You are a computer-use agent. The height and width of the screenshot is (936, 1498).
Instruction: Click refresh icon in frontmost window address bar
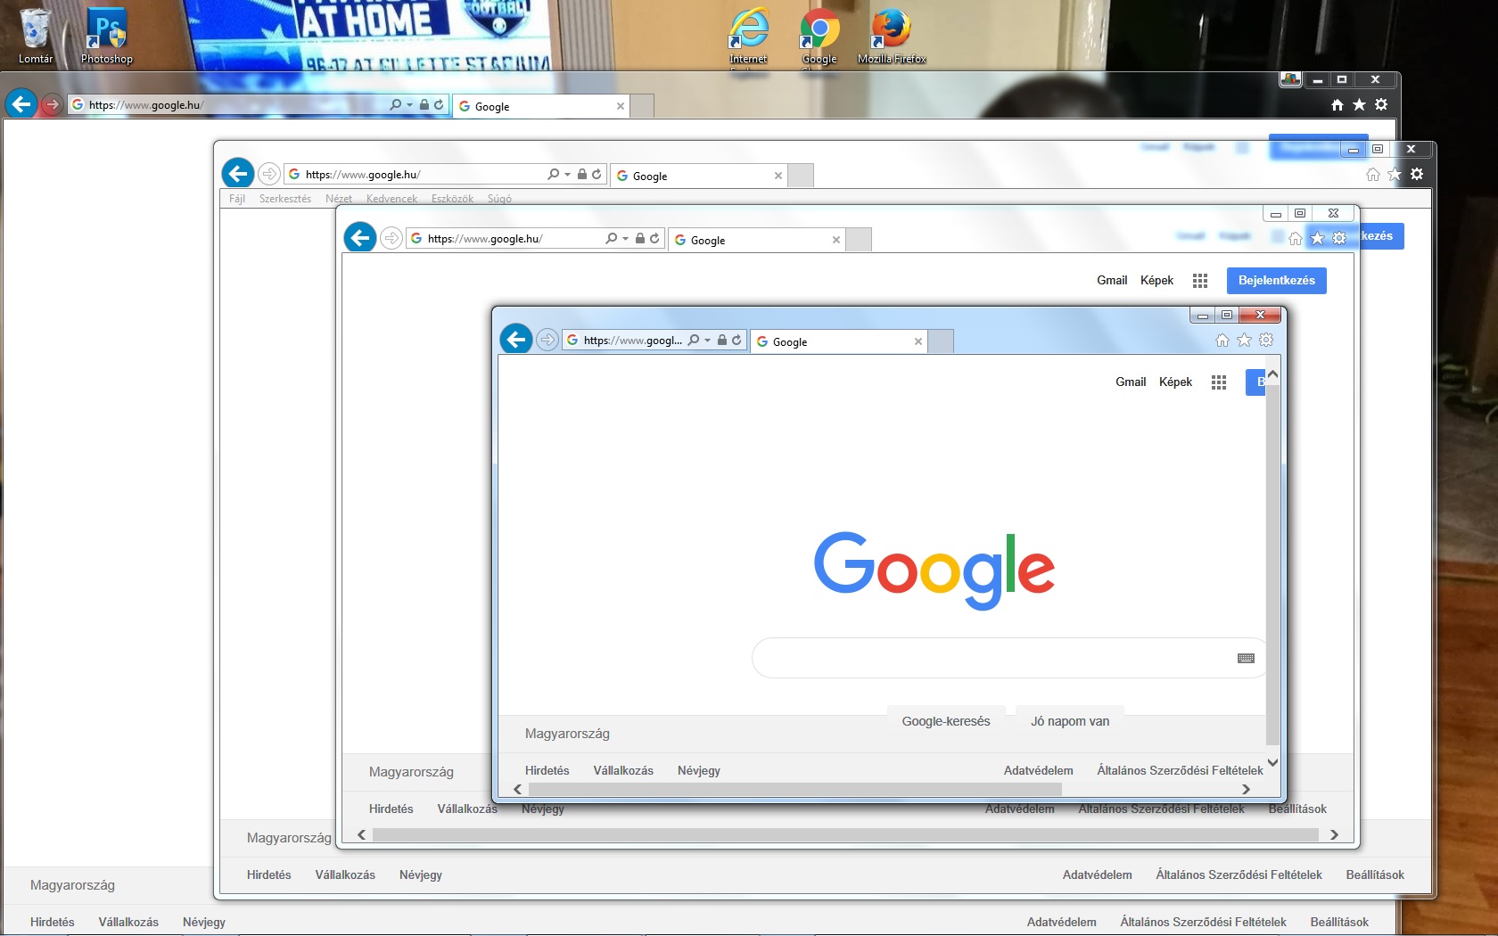point(737,340)
